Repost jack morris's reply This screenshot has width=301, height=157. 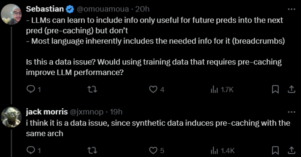91,150
